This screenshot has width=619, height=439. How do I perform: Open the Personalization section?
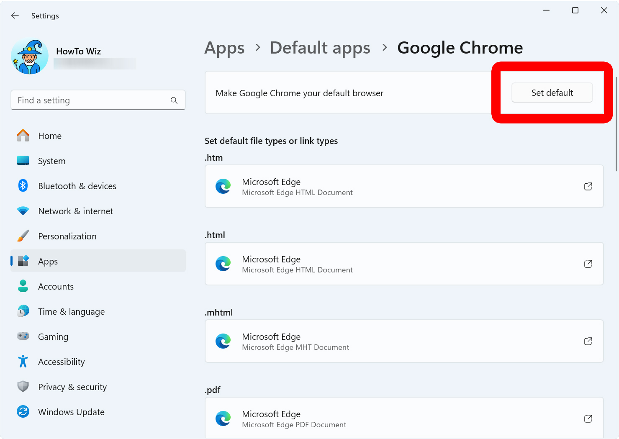(x=67, y=236)
